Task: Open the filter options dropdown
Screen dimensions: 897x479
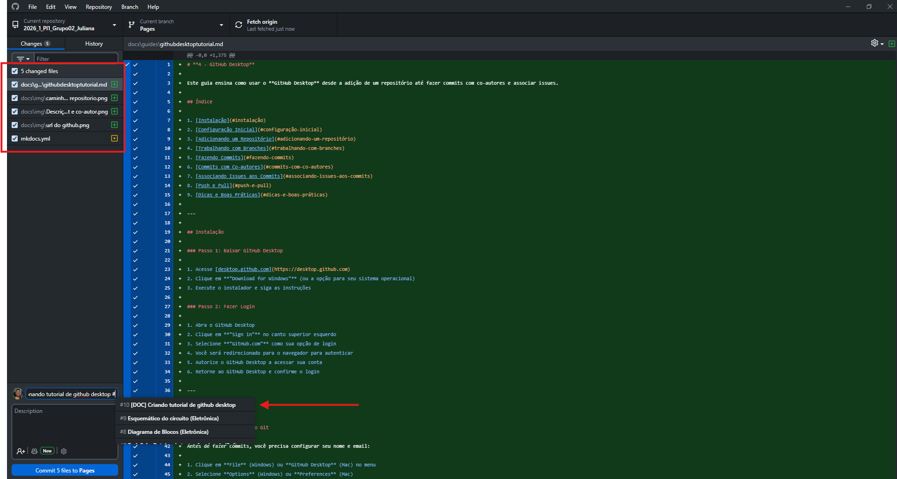Action: pyautogui.click(x=23, y=59)
